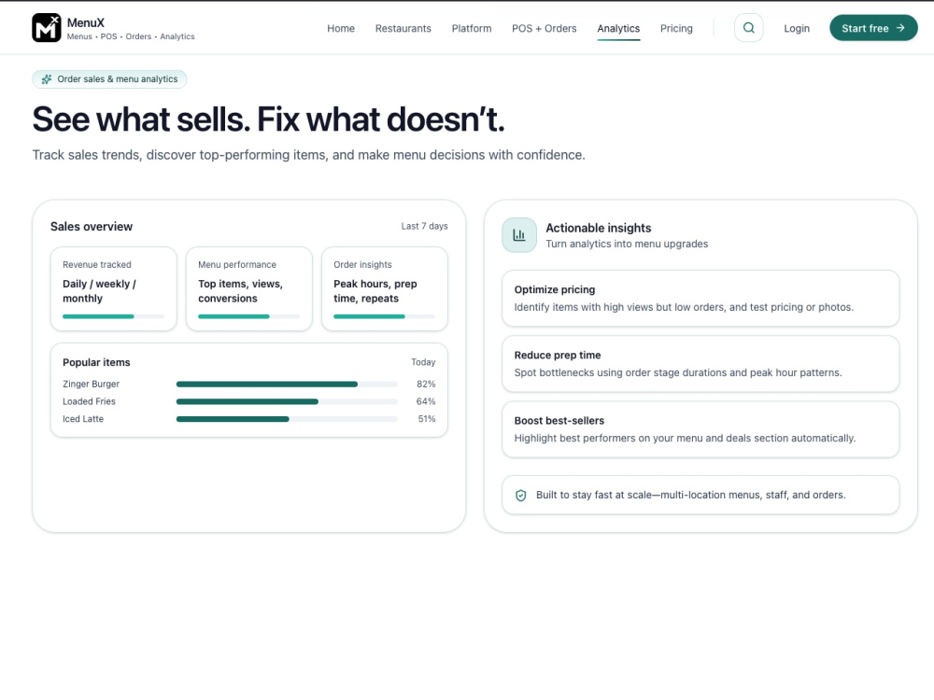This screenshot has width=934, height=700.
Task: Click 'Top items, views, conversions' text
Action: click(241, 291)
